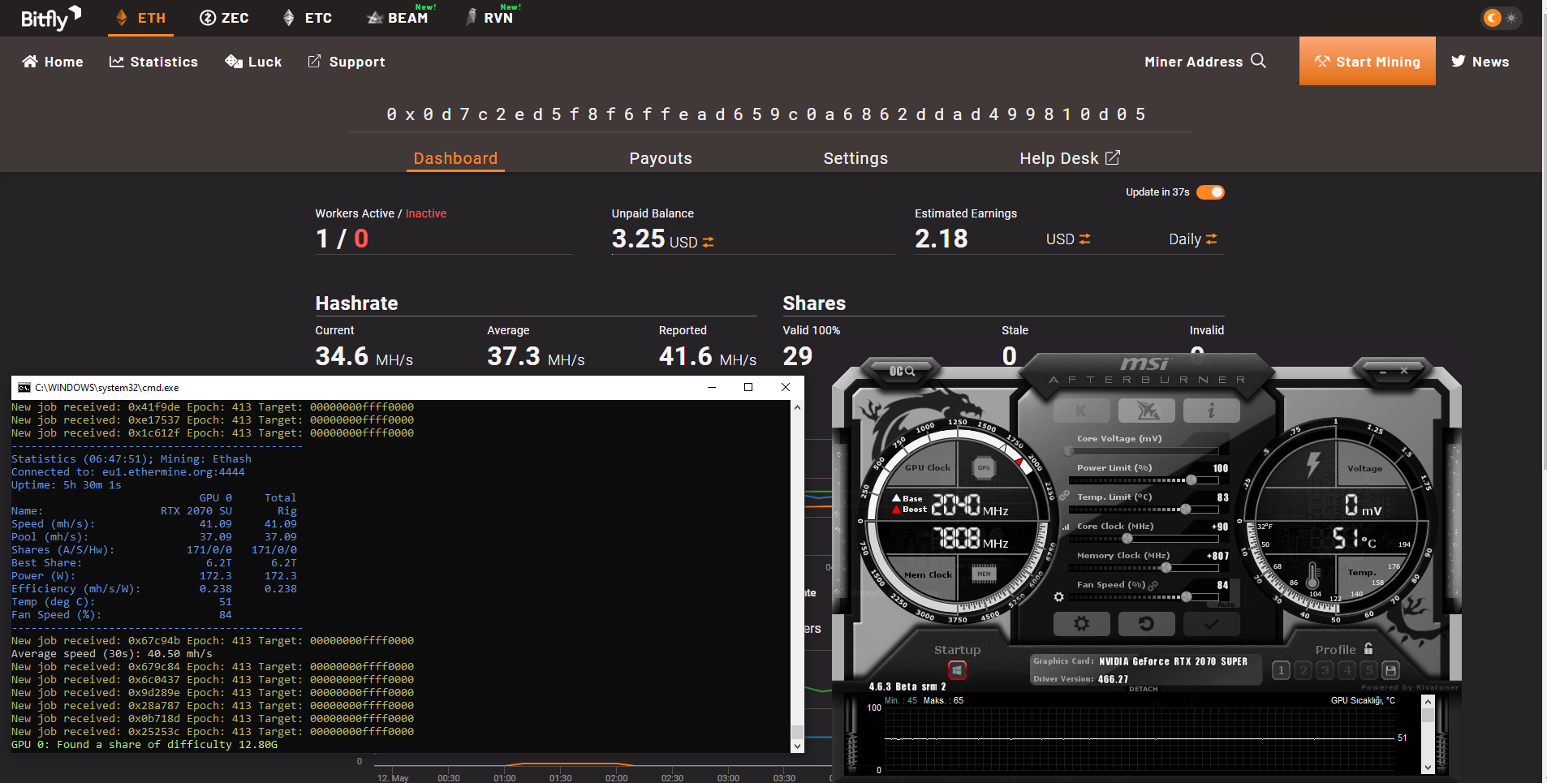Click the Afterburner save profile icon
1547x783 pixels.
(x=1391, y=670)
